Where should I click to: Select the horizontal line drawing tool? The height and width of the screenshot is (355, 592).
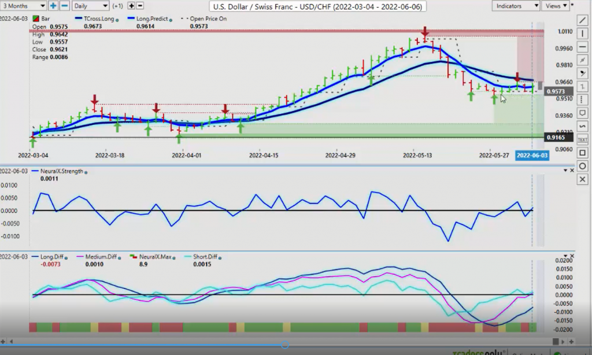583,47
